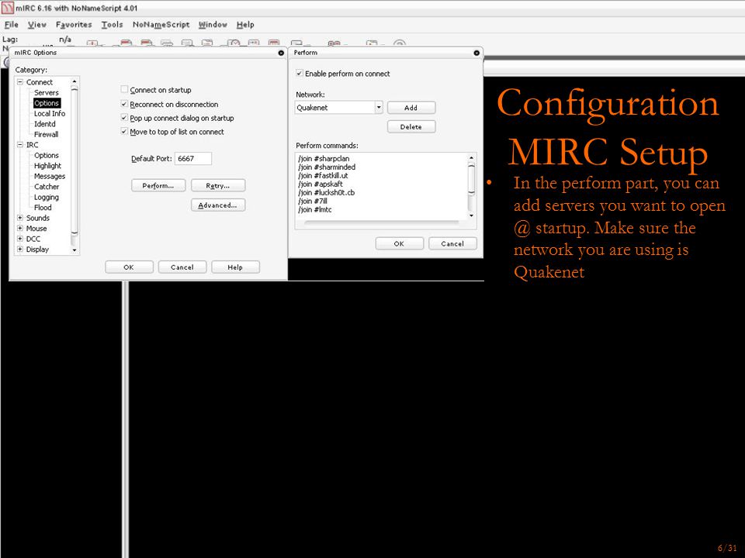745x558 pixels.
Task: Open the Help menu in the menu bar
Action: tap(245, 25)
